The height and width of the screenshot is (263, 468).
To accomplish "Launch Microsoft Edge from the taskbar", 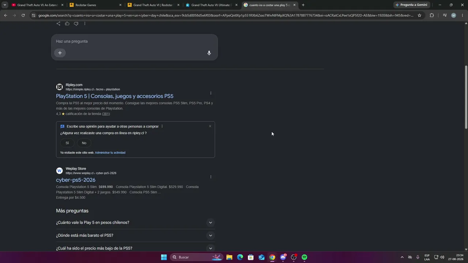I will tap(240, 257).
